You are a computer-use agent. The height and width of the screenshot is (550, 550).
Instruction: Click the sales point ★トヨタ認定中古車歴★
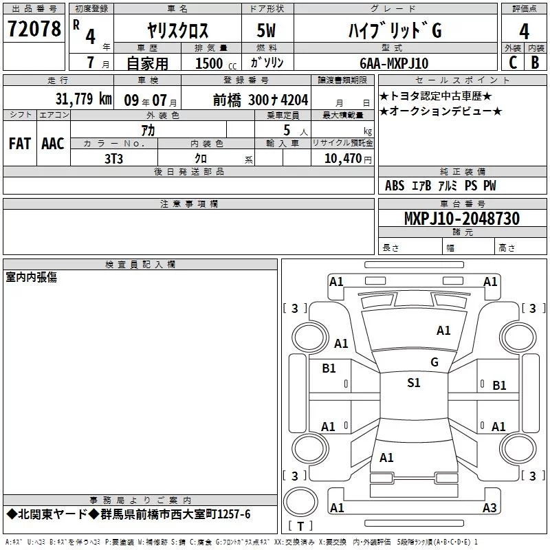(436, 96)
